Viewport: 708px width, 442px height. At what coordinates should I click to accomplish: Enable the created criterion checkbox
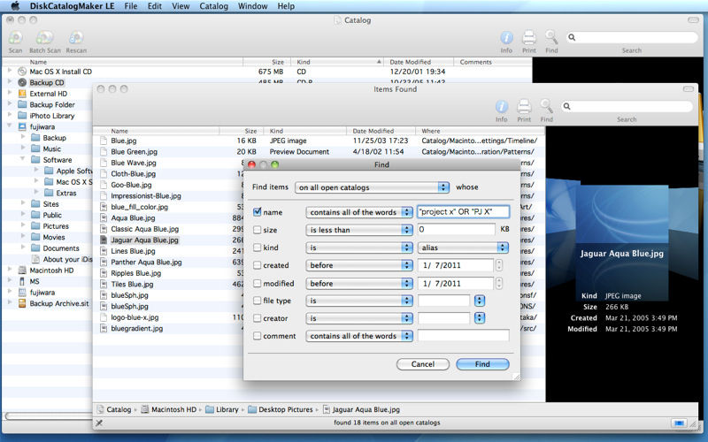tap(257, 265)
